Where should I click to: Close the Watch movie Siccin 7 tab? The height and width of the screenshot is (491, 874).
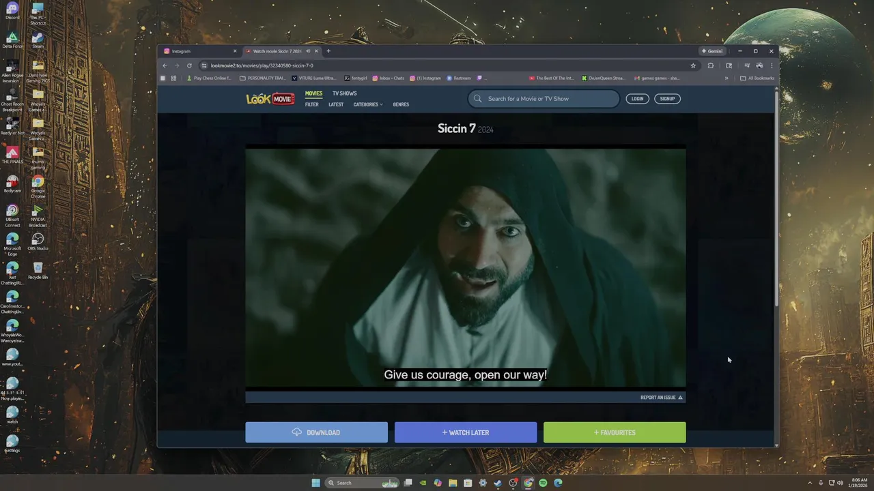click(x=316, y=51)
